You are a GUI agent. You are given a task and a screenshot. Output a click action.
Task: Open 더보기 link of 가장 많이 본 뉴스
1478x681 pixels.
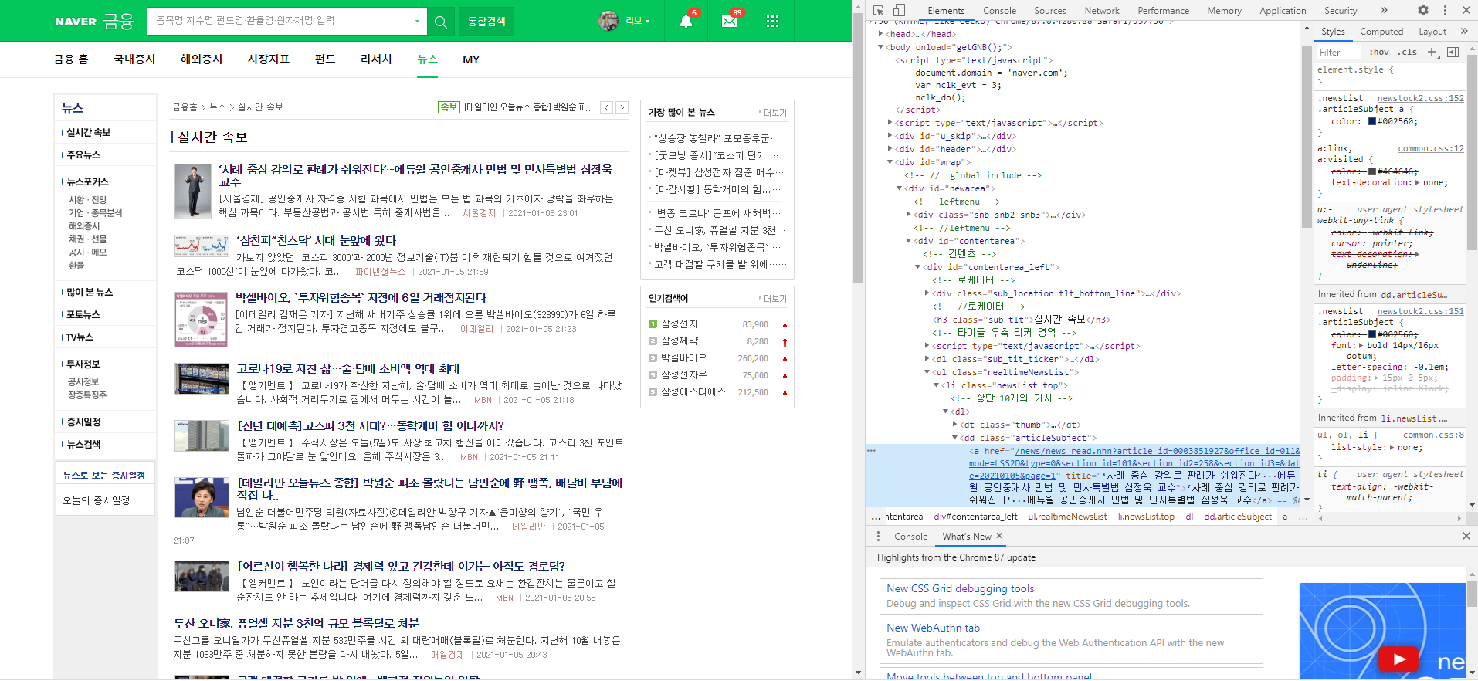pyautogui.click(x=772, y=113)
